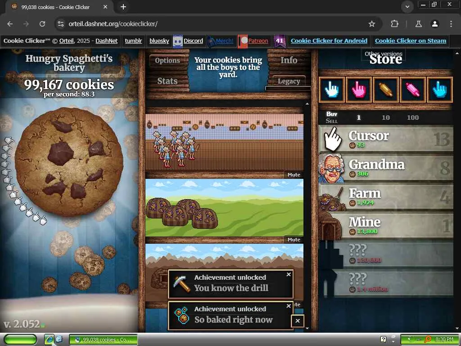Click the locked ??? building costing 1.4 million

click(386, 283)
